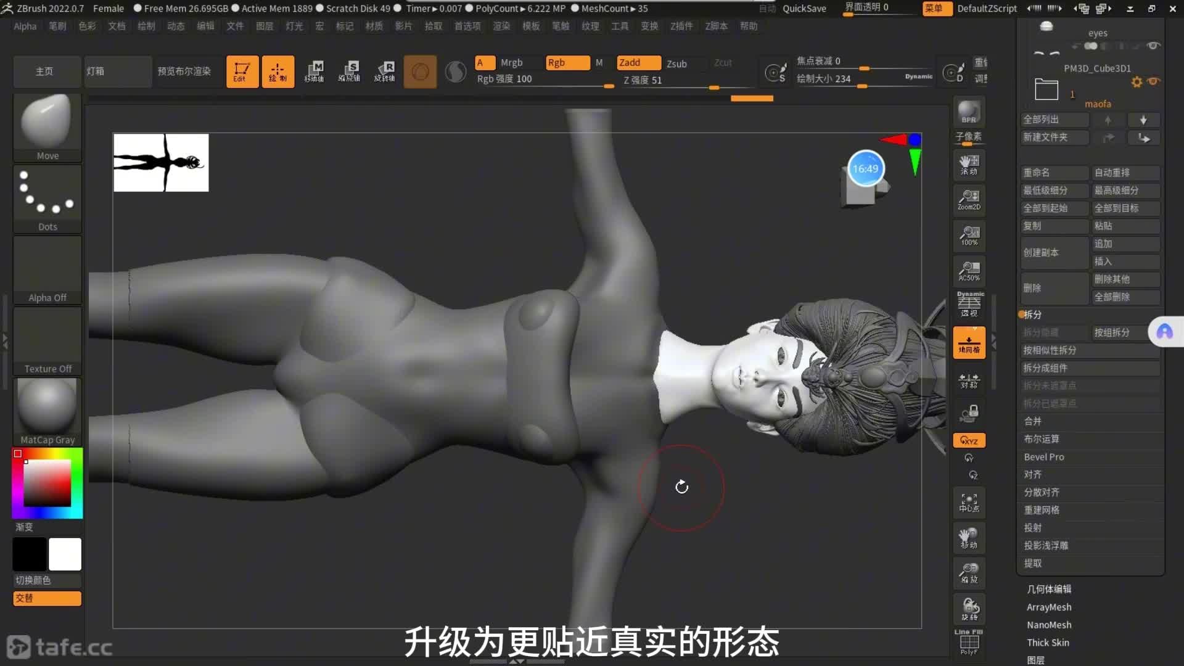Toggle Edit mode button
This screenshot has height=666, width=1184.
(242, 72)
